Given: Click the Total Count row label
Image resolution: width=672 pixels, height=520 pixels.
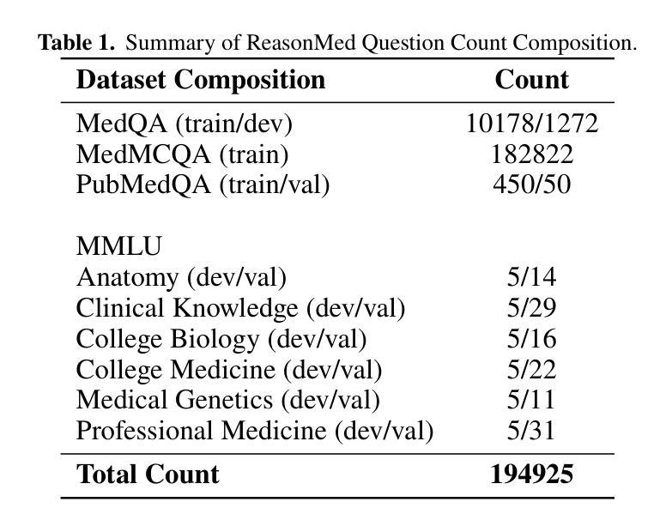Looking at the screenshot, I should (148, 475).
